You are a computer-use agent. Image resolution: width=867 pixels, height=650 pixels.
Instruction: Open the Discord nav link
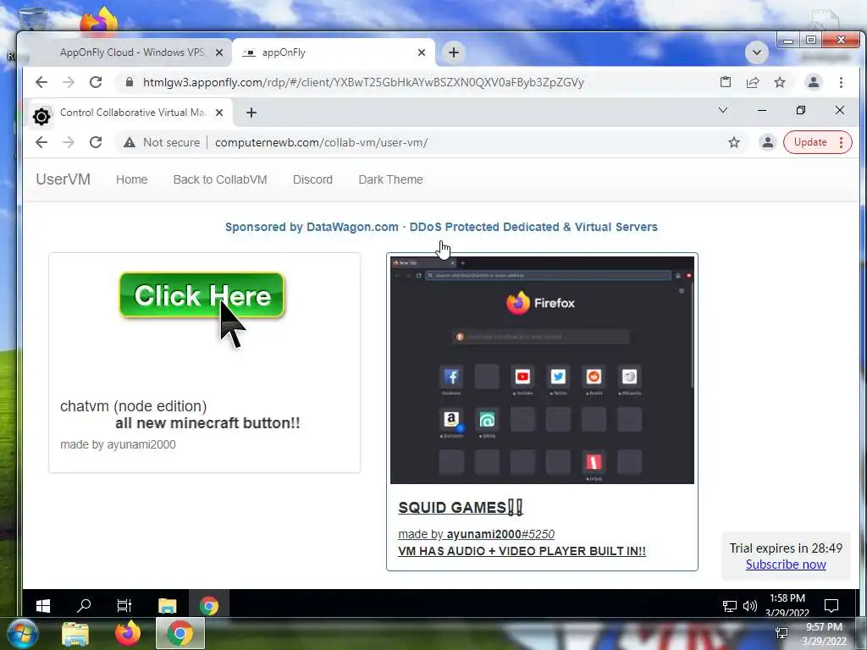tap(312, 179)
